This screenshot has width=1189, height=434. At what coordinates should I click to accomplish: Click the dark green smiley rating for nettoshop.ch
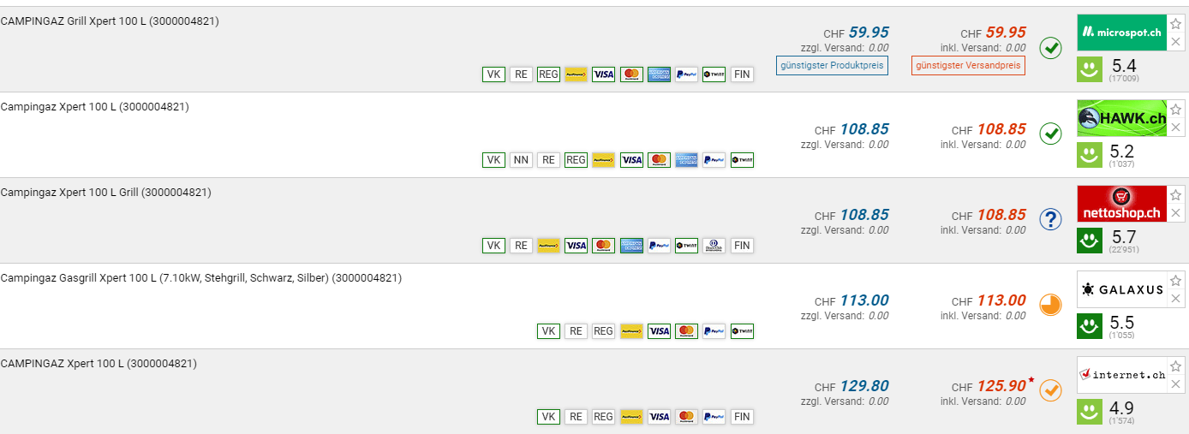tap(1090, 241)
